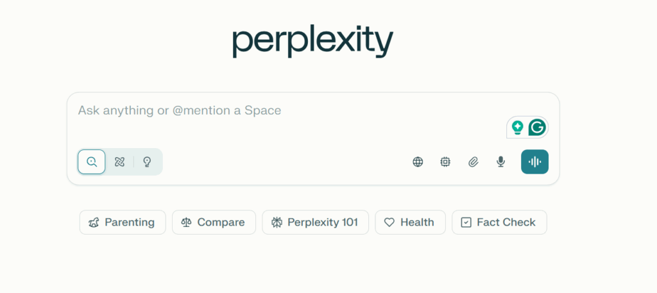Open the globe sources selector
The image size is (657, 293).
[x=418, y=162]
